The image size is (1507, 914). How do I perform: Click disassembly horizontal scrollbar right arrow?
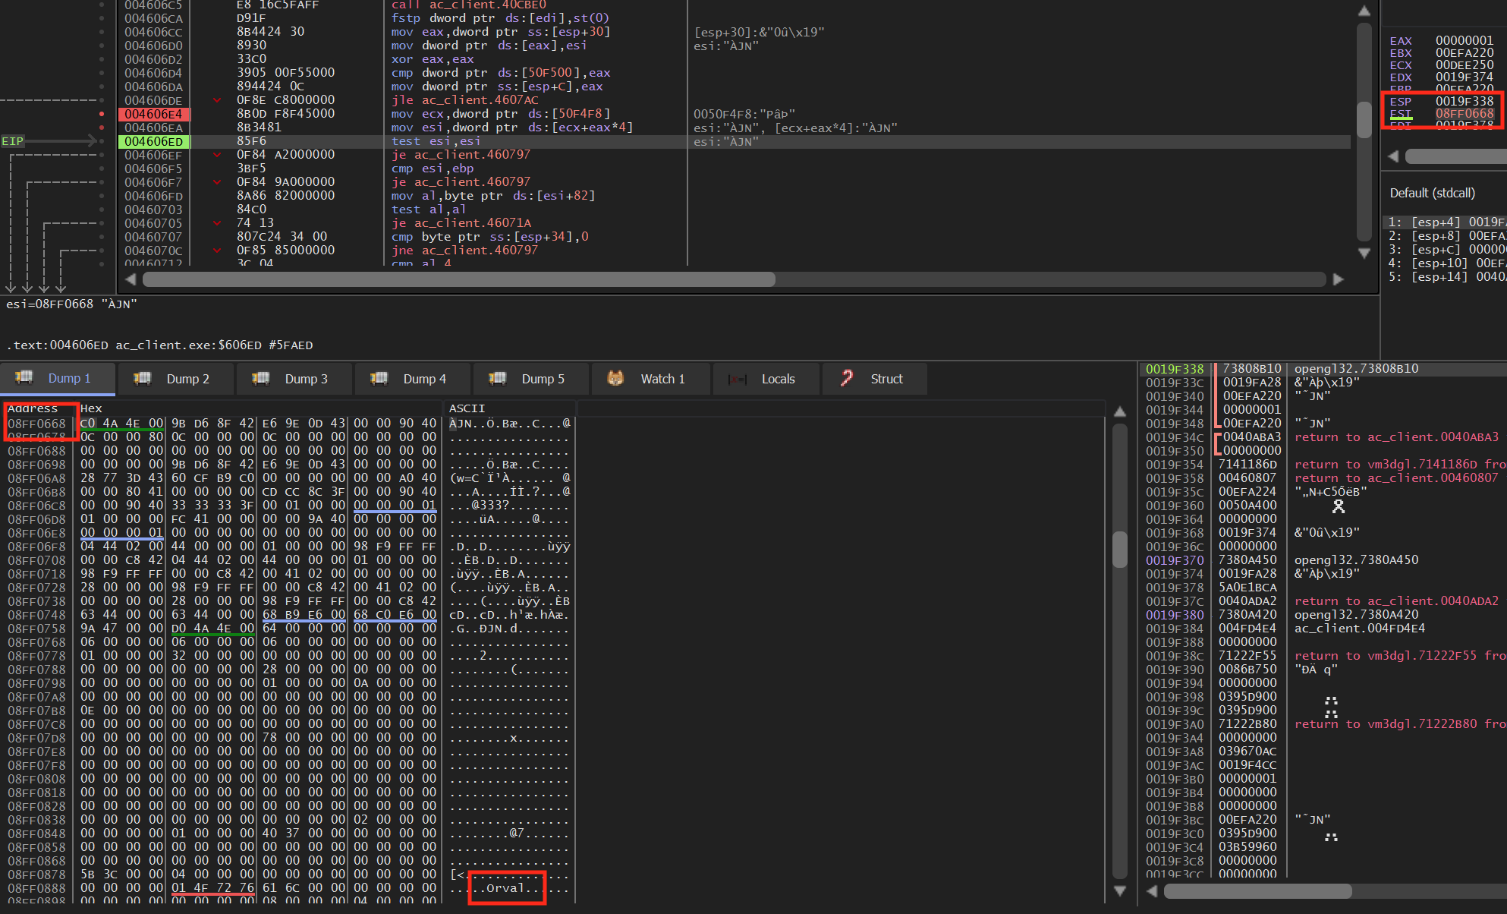point(1339,279)
